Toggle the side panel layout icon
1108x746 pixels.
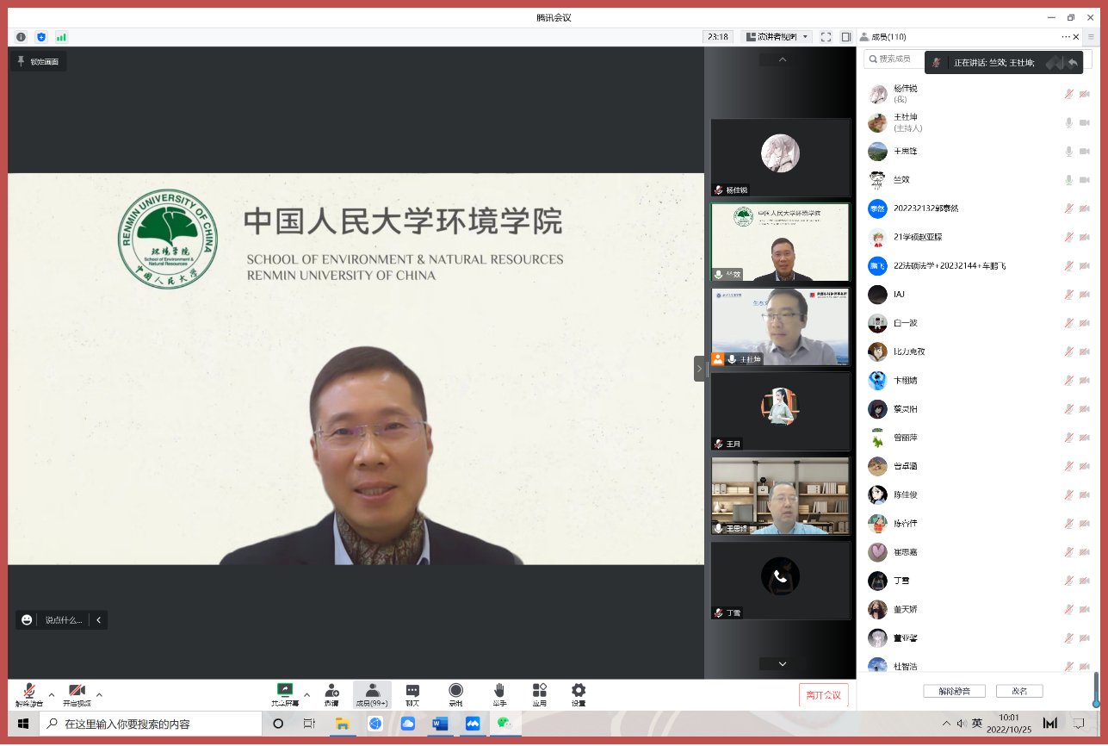click(846, 37)
